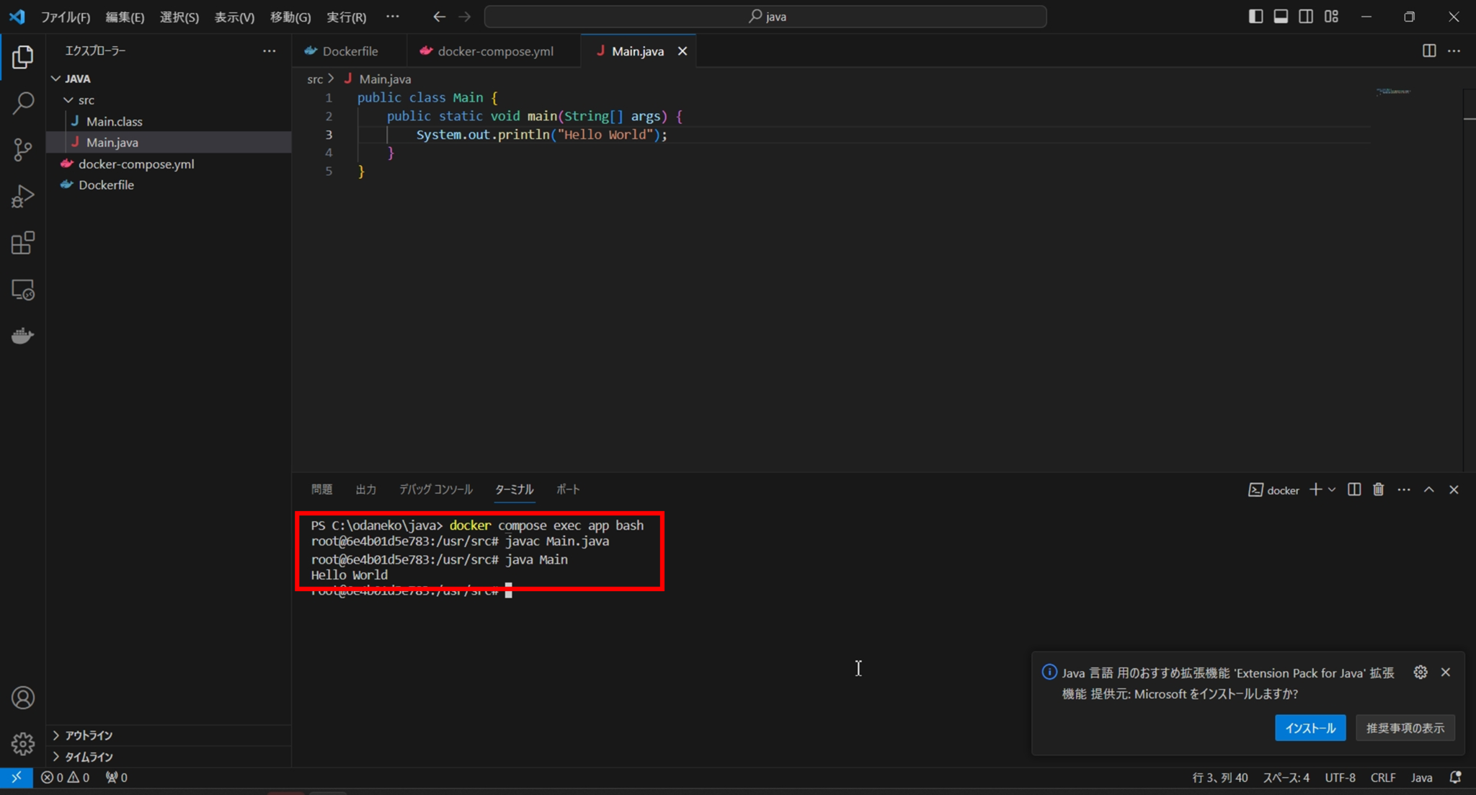Viewport: 1476px width, 795px height.
Task: Toggle the panel visibility
Action: pos(1281,16)
